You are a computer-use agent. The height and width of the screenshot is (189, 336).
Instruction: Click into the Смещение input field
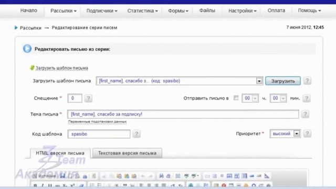pos(75,98)
